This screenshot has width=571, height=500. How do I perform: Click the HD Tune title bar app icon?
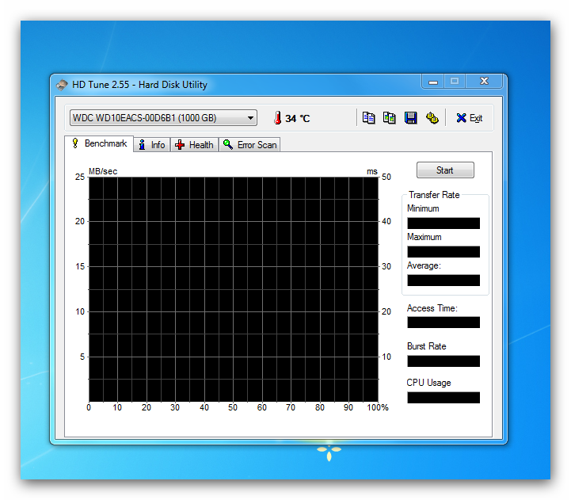pos(62,85)
